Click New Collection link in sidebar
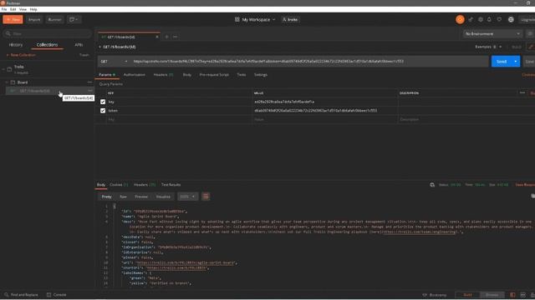This screenshot has height=300, width=535. (x=20, y=55)
